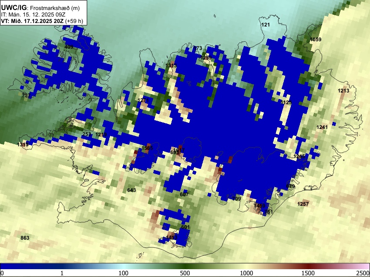Click the '1213' map value
The image size is (370, 277).
[x=343, y=91]
